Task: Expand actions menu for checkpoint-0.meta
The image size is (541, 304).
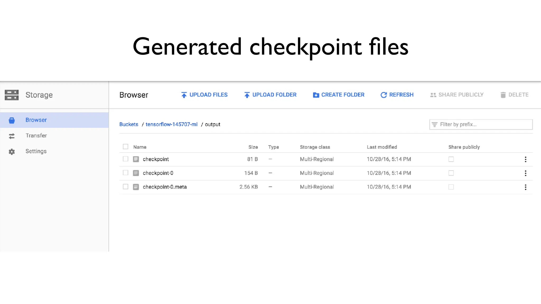Action: point(525,187)
